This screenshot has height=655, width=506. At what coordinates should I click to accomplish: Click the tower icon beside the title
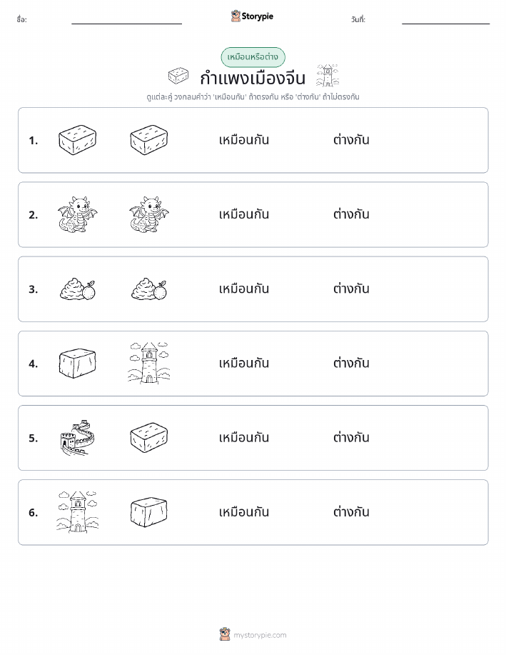click(328, 76)
